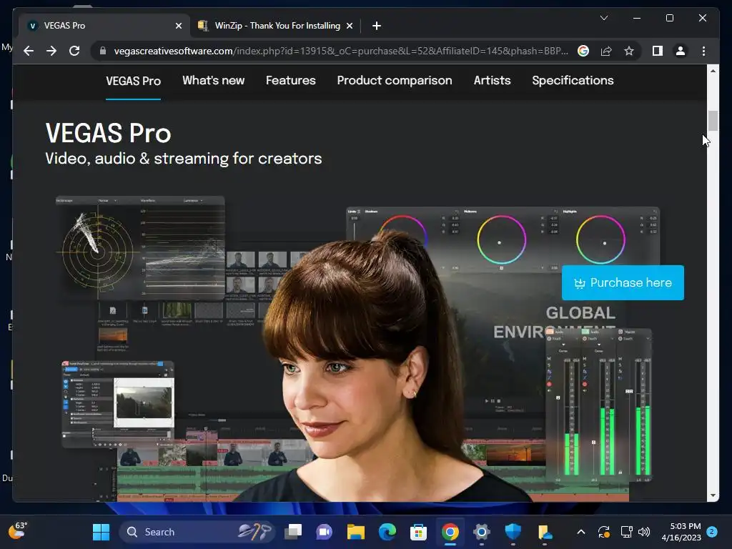Click the VEGAS Pro page heading

(x=109, y=134)
